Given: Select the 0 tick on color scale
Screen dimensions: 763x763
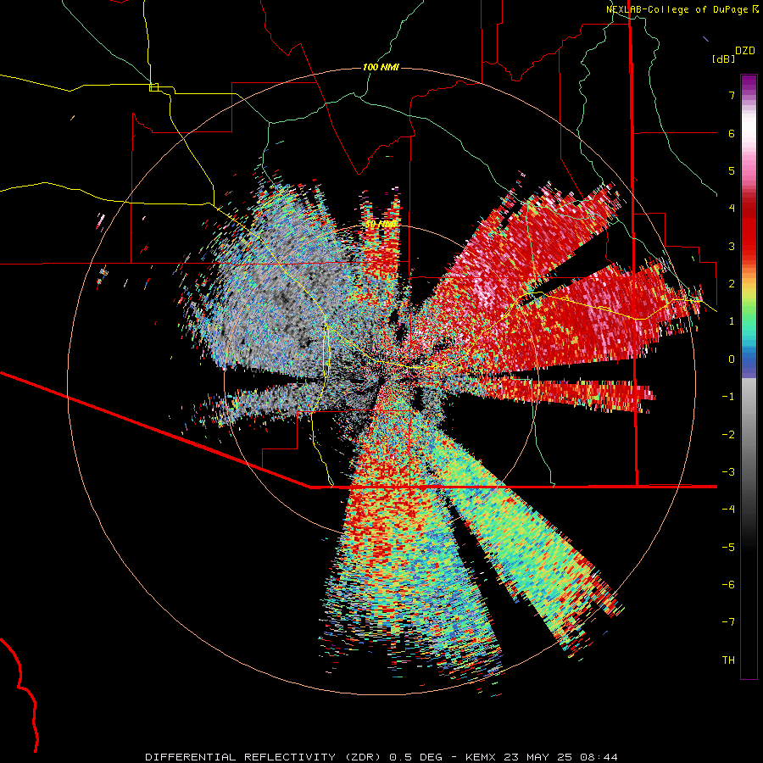Looking at the screenshot, I should pos(732,359).
